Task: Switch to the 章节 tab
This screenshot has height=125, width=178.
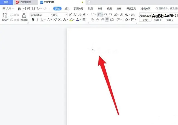Action: [119, 9]
